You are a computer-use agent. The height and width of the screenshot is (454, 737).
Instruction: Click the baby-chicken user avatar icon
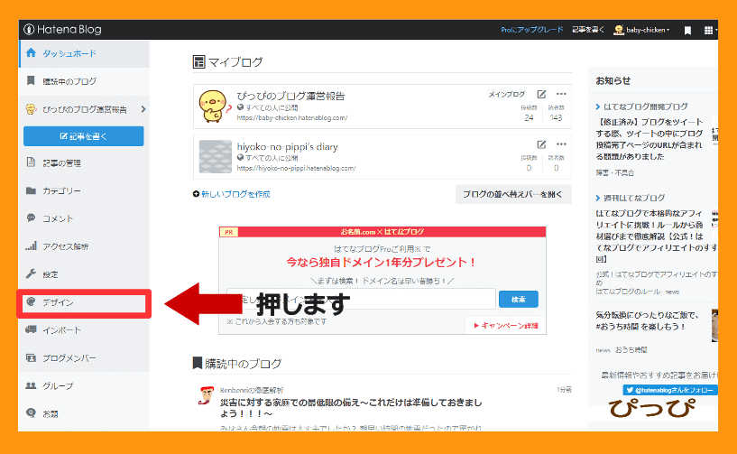click(619, 30)
